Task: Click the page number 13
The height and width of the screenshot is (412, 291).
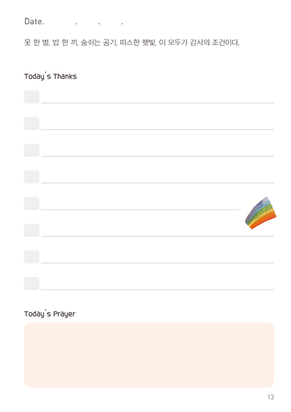Action: (271, 397)
